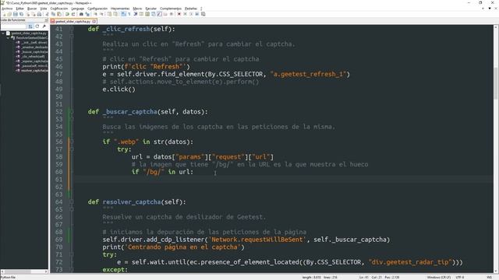Viewport: 499px width, 280px height.
Task: Click the "a.geetest_refresh_1" string on line 47
Action: tap(308, 75)
